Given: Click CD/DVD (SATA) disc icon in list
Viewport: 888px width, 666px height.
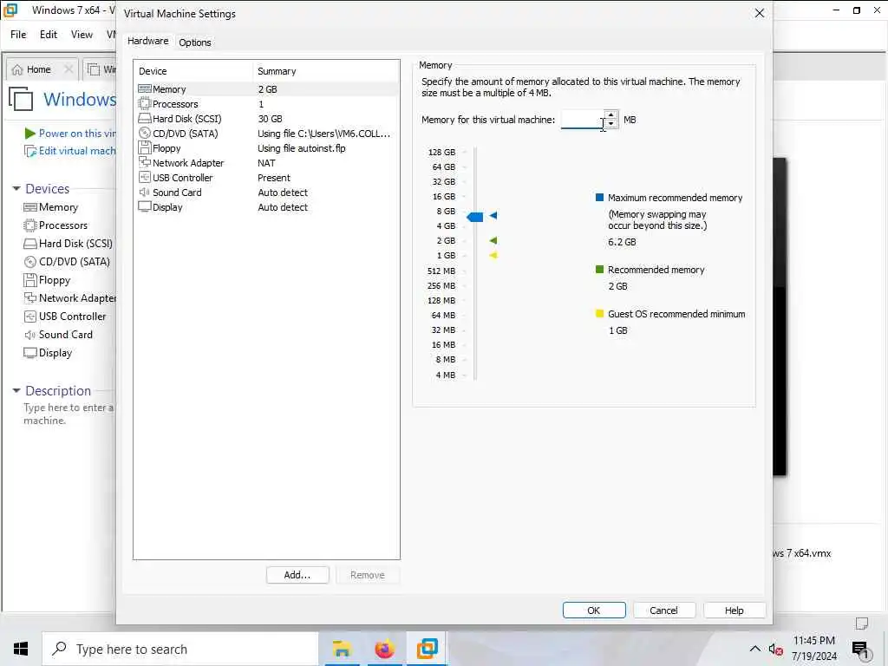Looking at the screenshot, I should (145, 133).
